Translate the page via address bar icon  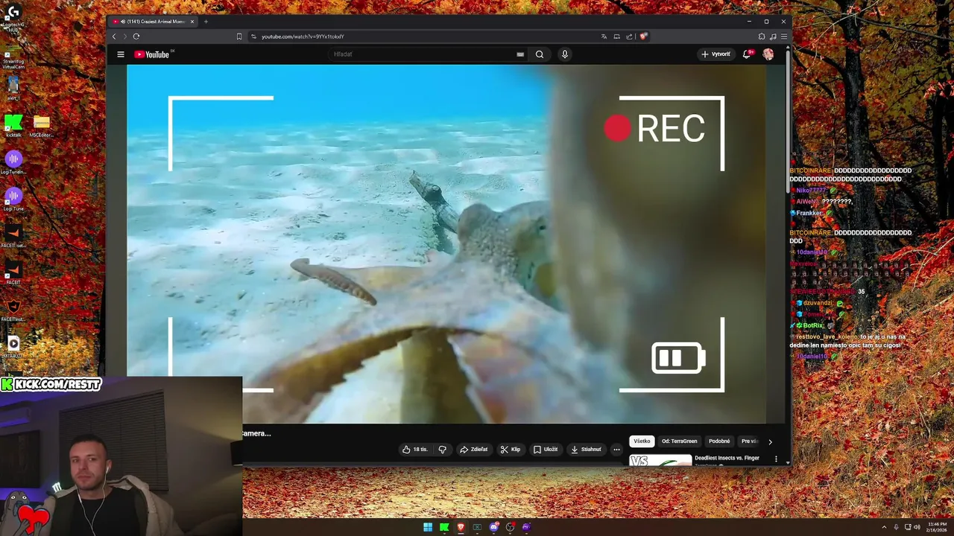tap(604, 36)
